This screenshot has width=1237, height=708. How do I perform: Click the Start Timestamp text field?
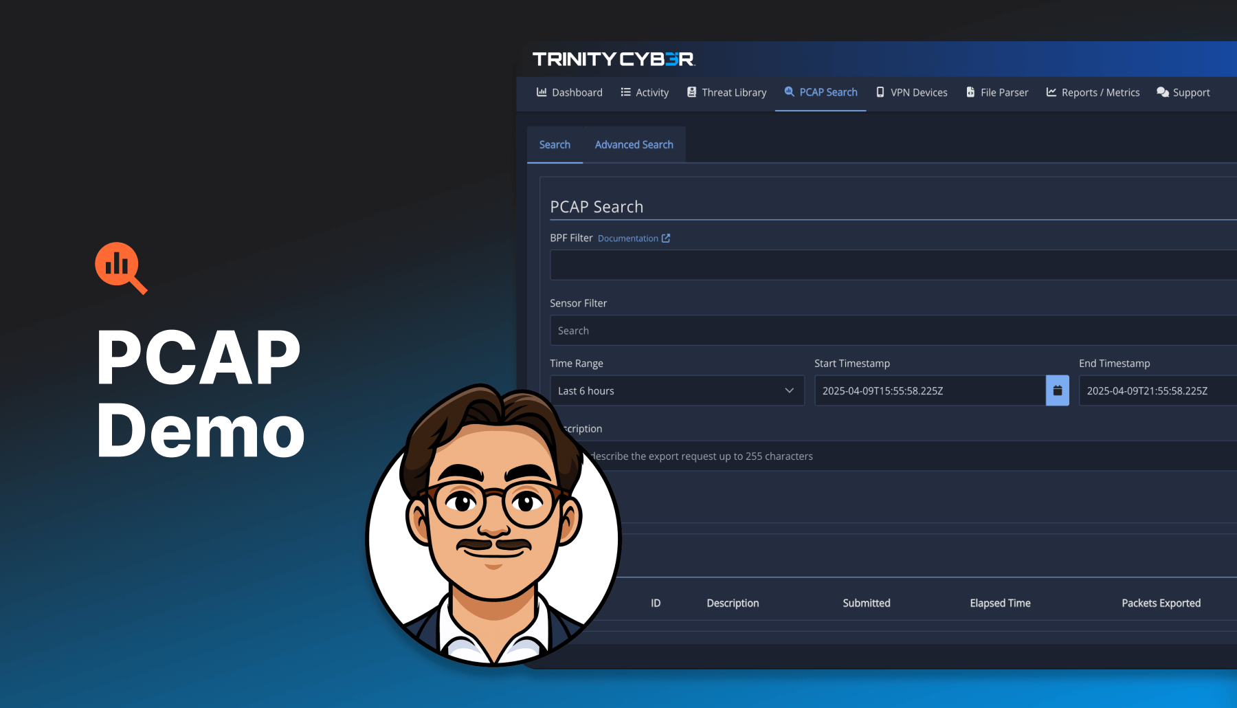pos(929,390)
